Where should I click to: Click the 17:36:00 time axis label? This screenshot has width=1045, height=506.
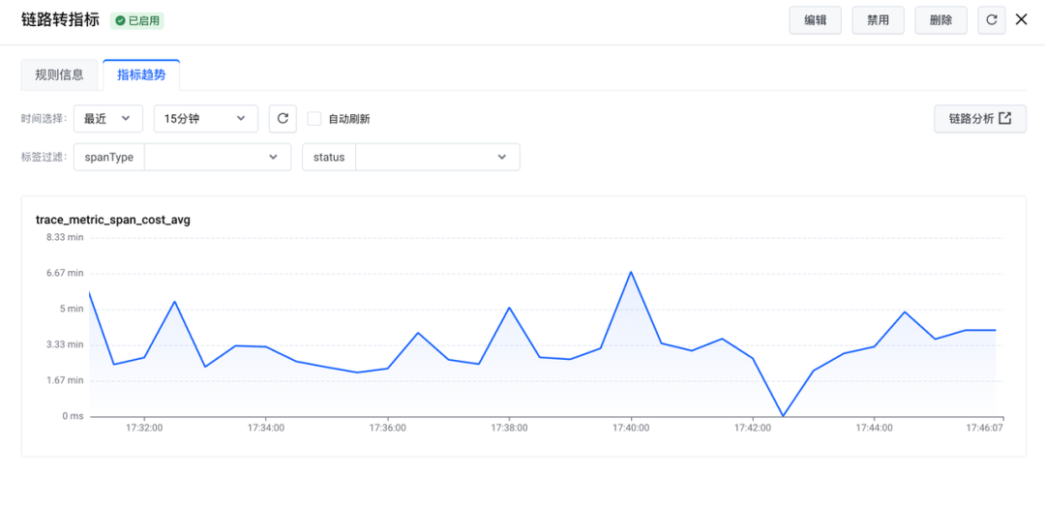(x=386, y=427)
